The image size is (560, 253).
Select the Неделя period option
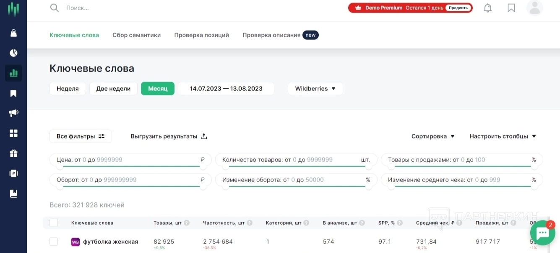click(68, 89)
